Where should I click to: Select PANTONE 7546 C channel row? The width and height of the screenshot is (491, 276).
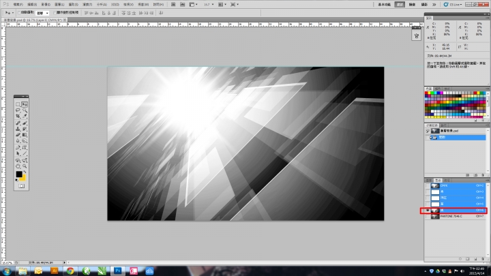pyautogui.click(x=456, y=216)
